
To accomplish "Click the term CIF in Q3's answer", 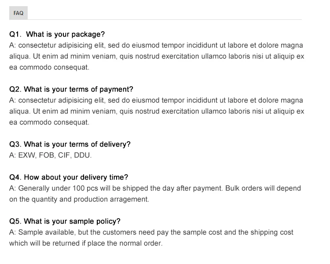I will (64, 155).
